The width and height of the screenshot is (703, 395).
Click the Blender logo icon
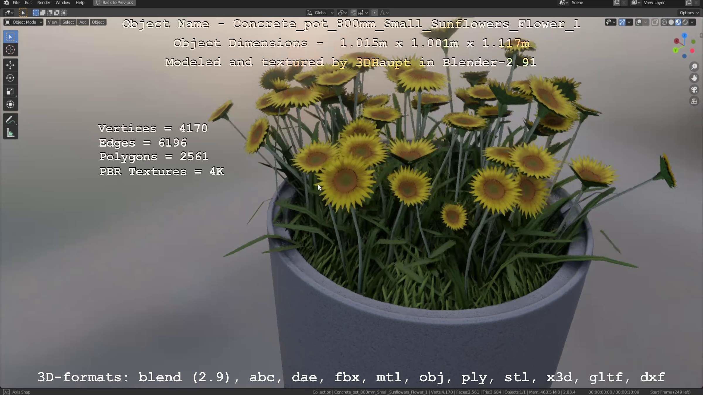[6, 3]
